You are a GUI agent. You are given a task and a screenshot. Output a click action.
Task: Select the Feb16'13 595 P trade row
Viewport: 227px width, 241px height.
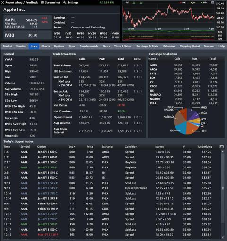(112, 209)
